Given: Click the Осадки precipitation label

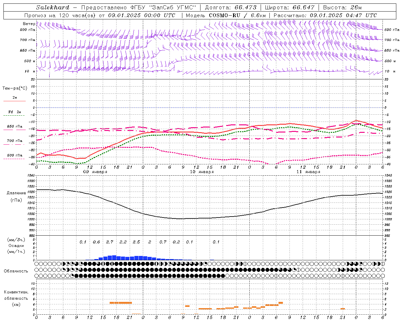Looking at the screenshot, I should (x=16, y=246).
